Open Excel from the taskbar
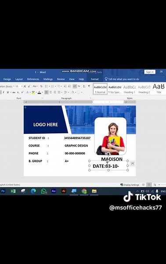 point(13,191)
